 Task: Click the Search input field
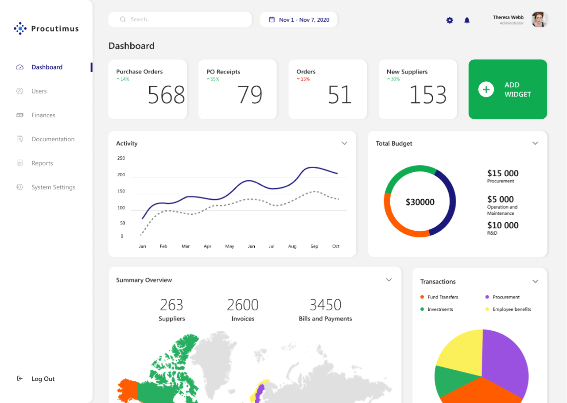tap(186, 19)
